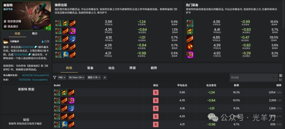The width and height of the screenshot is (285, 129).
Task: Click the gold coin item in 热门装备 list
Action: (x=190, y=31)
